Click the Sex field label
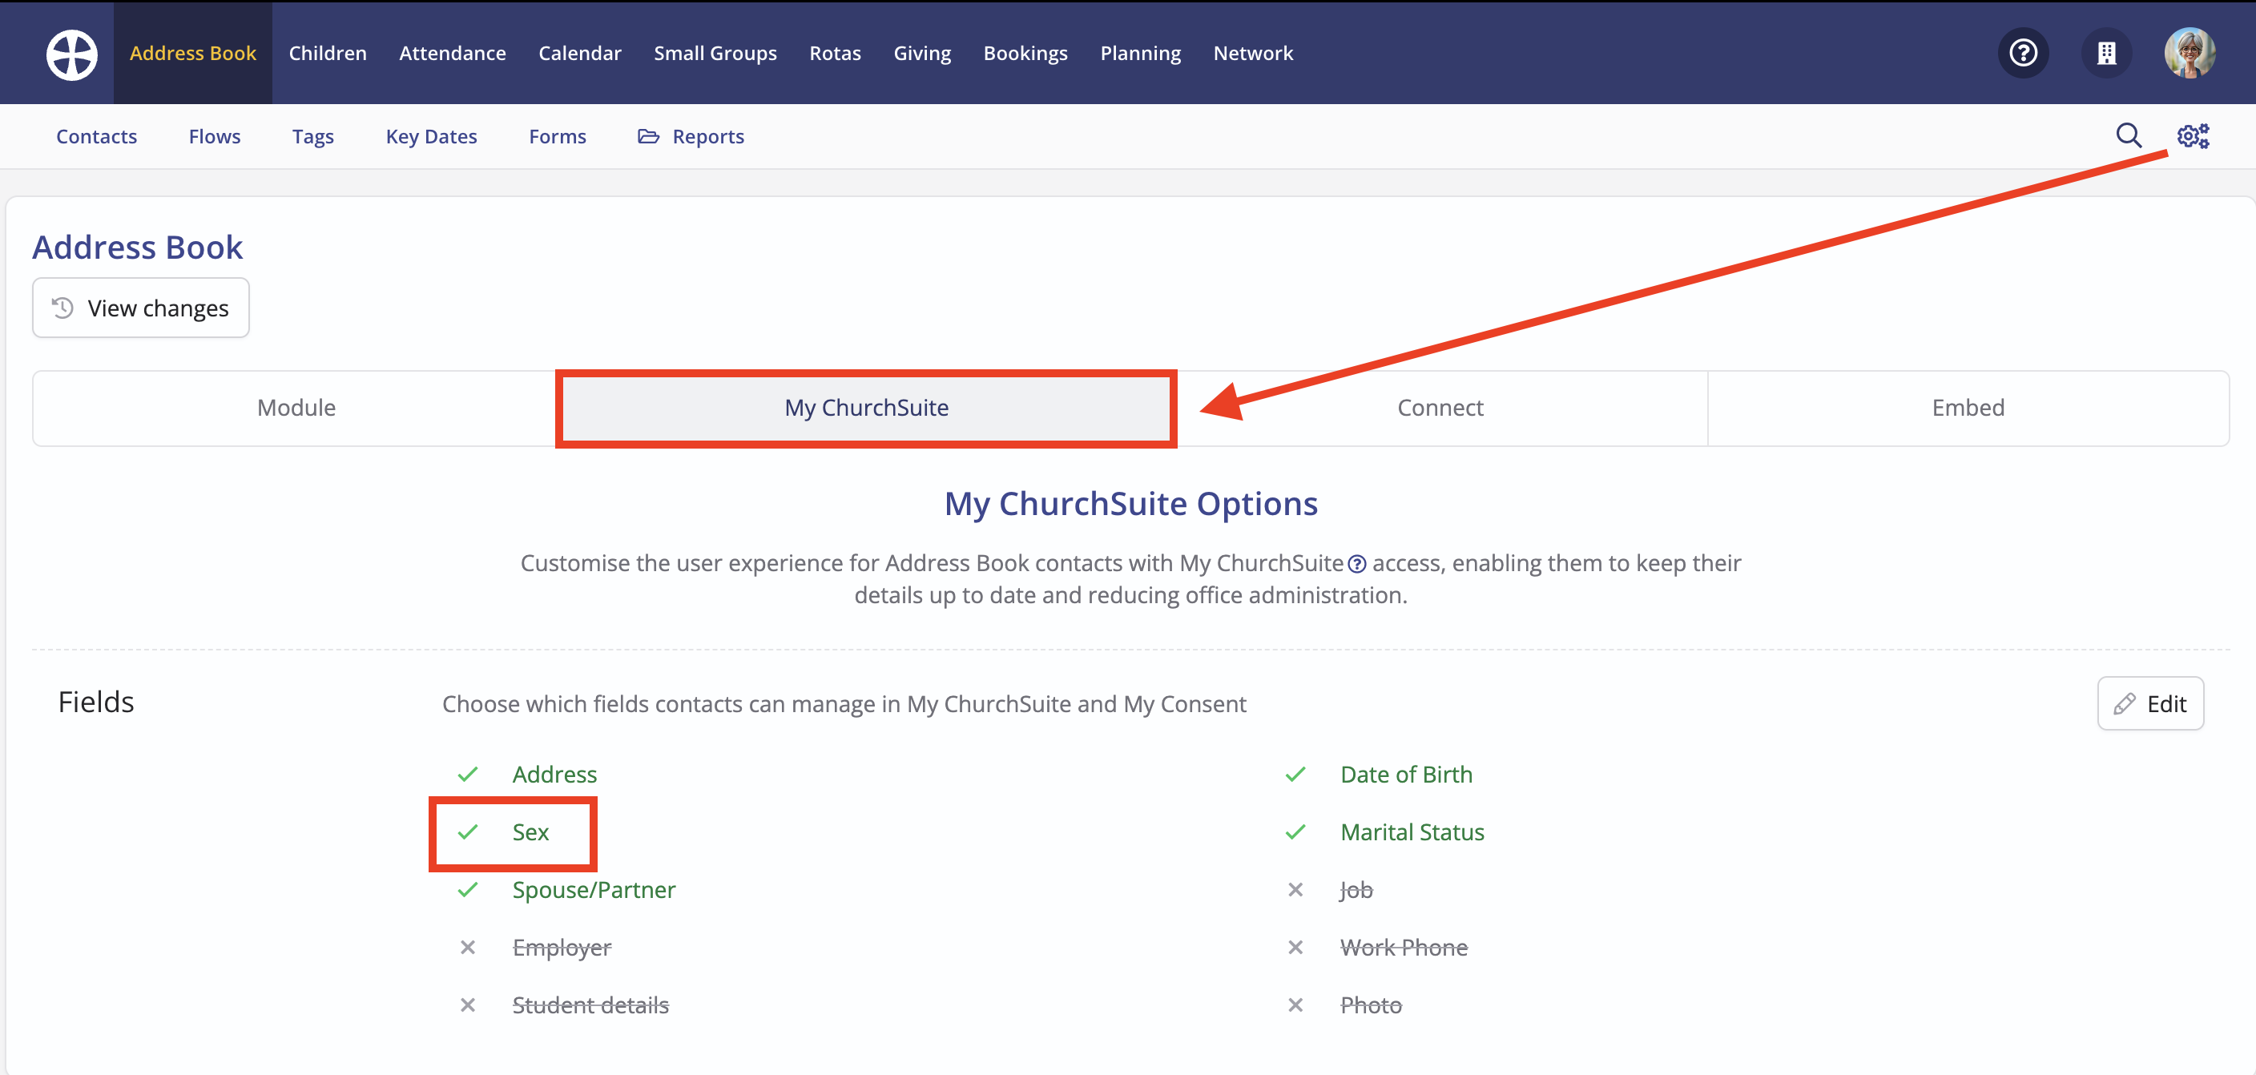Viewport: 2256px width, 1075px height. point(530,832)
